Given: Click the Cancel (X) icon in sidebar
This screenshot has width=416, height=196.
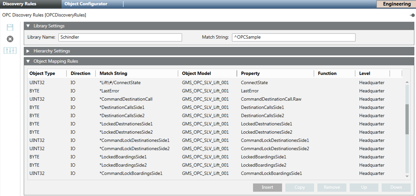Looking at the screenshot, I should [x=10, y=39].
